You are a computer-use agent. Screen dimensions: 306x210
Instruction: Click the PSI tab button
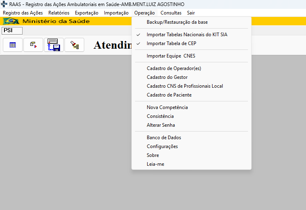pos(12,31)
